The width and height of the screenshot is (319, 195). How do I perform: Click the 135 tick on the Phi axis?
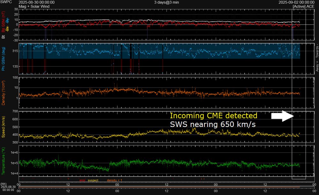click(x=15, y=66)
